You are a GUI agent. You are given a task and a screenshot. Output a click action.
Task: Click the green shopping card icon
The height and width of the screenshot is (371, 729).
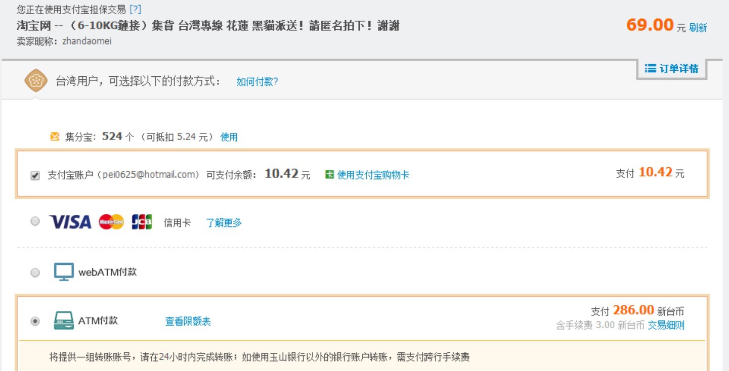coord(329,175)
